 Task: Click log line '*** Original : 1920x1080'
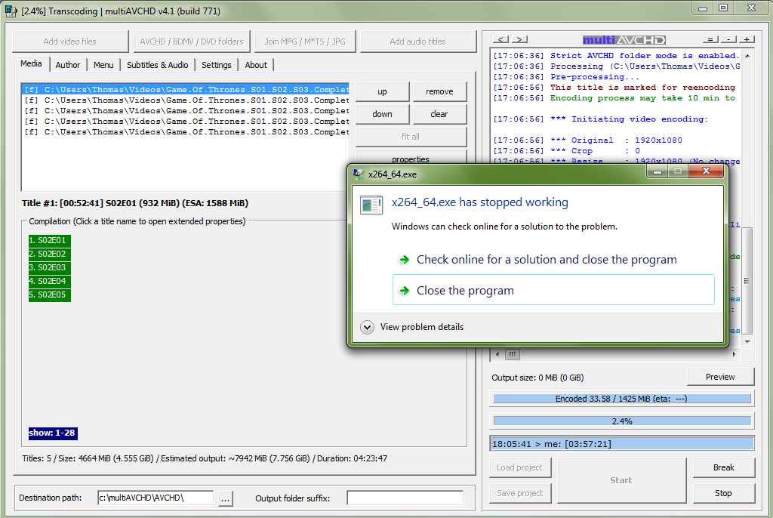(x=587, y=140)
